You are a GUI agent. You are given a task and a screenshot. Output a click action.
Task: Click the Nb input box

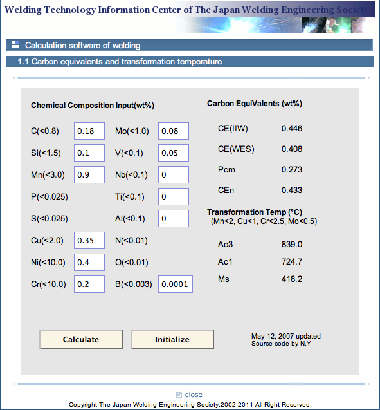(x=174, y=174)
